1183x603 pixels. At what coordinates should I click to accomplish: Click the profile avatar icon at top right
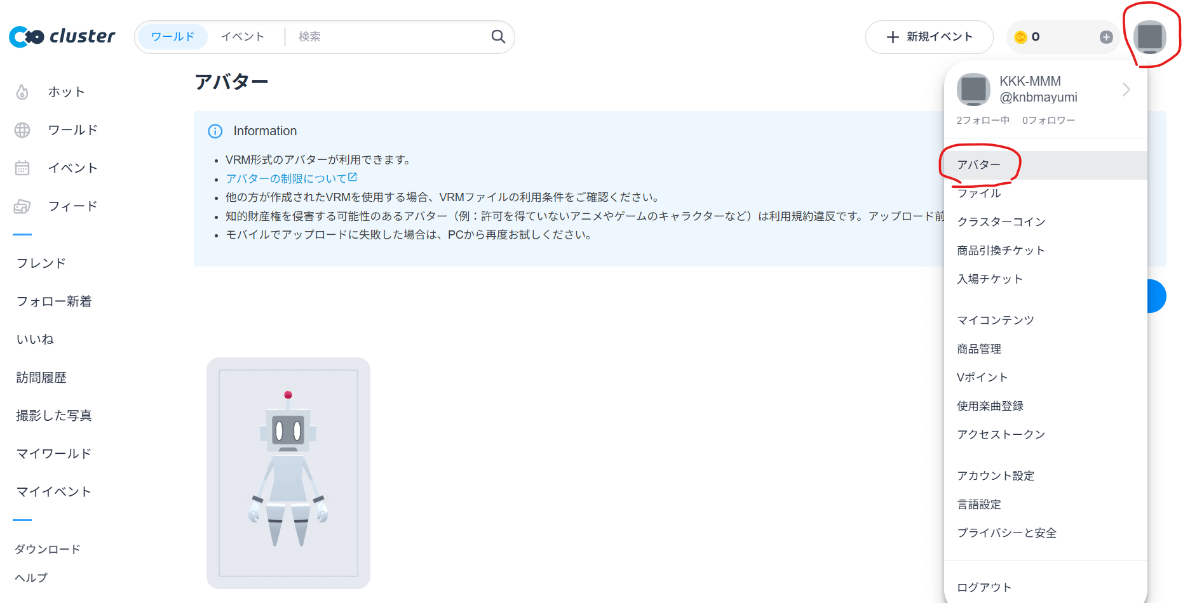[1150, 37]
